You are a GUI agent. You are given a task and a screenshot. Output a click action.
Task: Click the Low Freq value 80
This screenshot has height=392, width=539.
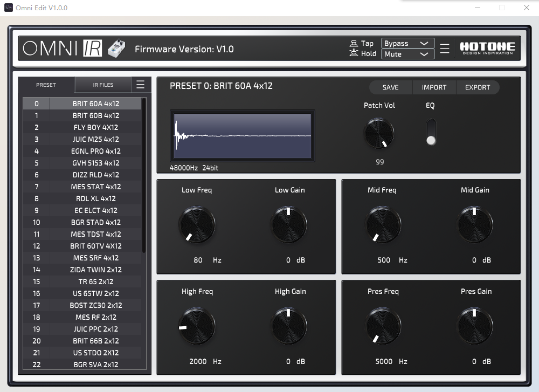198,260
